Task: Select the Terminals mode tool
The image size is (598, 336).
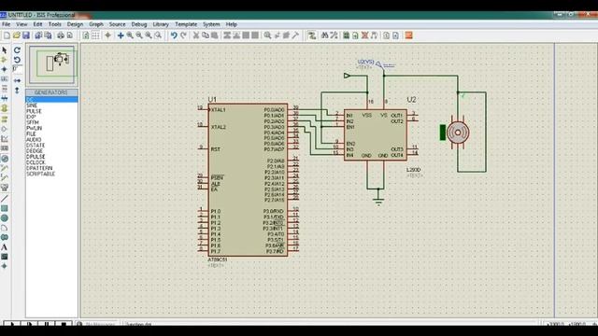Action: [5, 119]
